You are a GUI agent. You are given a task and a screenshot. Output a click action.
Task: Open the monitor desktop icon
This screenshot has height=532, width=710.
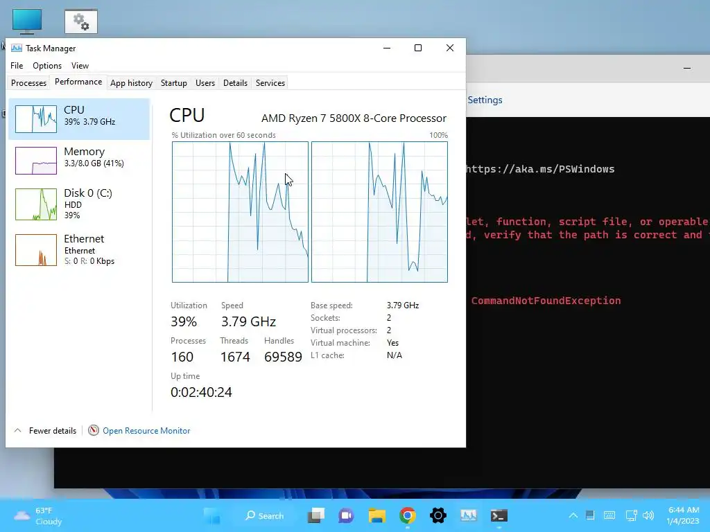coord(27,21)
